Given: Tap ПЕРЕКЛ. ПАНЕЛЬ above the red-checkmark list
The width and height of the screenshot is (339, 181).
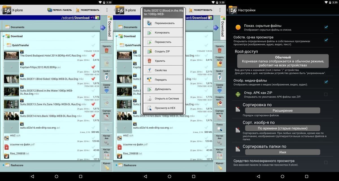Looking at the screenshot, I should (x=60, y=10).
